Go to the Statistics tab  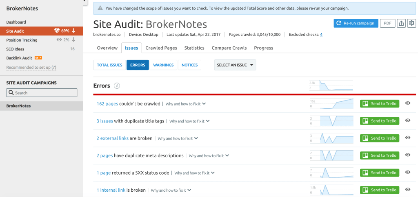pyautogui.click(x=194, y=48)
